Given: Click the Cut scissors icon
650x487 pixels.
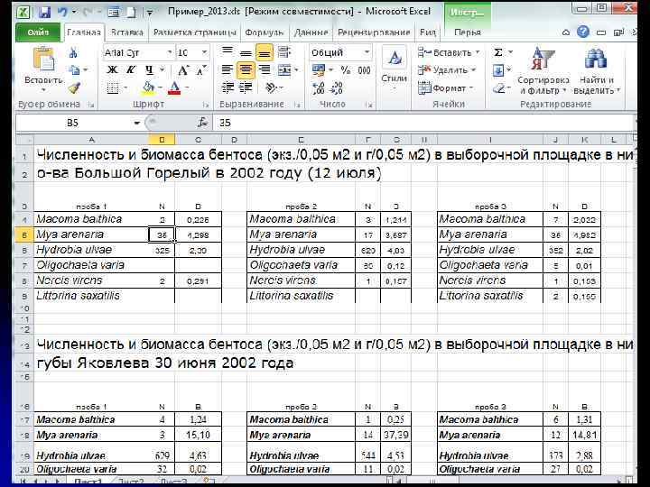Looking at the screenshot, I should pyautogui.click(x=73, y=52).
